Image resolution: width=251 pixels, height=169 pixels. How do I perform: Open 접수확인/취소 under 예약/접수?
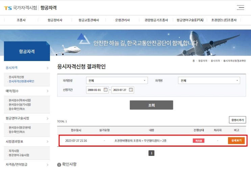(17, 109)
